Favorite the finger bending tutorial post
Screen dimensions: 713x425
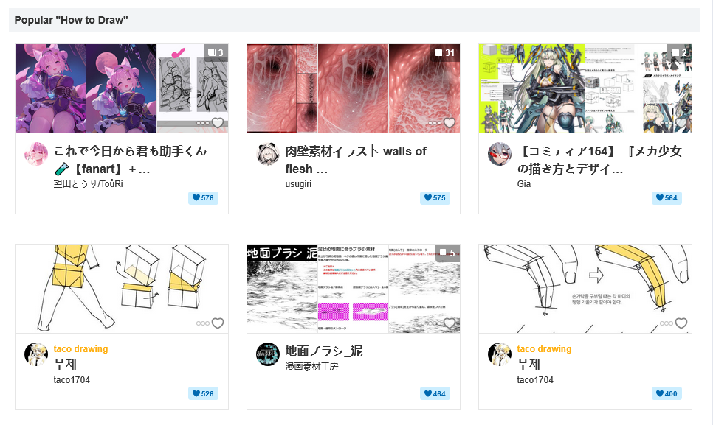coord(681,323)
